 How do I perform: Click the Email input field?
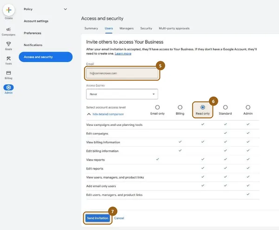coord(122,73)
